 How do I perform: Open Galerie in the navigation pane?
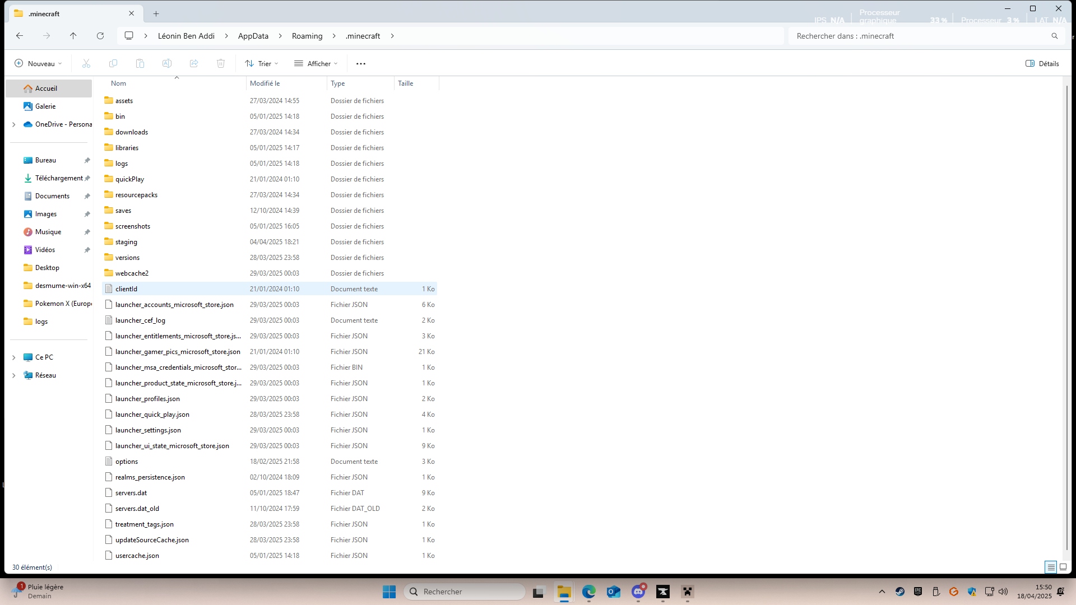49,106
